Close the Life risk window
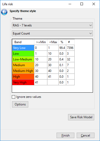The image size is (100, 141). [x=94, y=4]
